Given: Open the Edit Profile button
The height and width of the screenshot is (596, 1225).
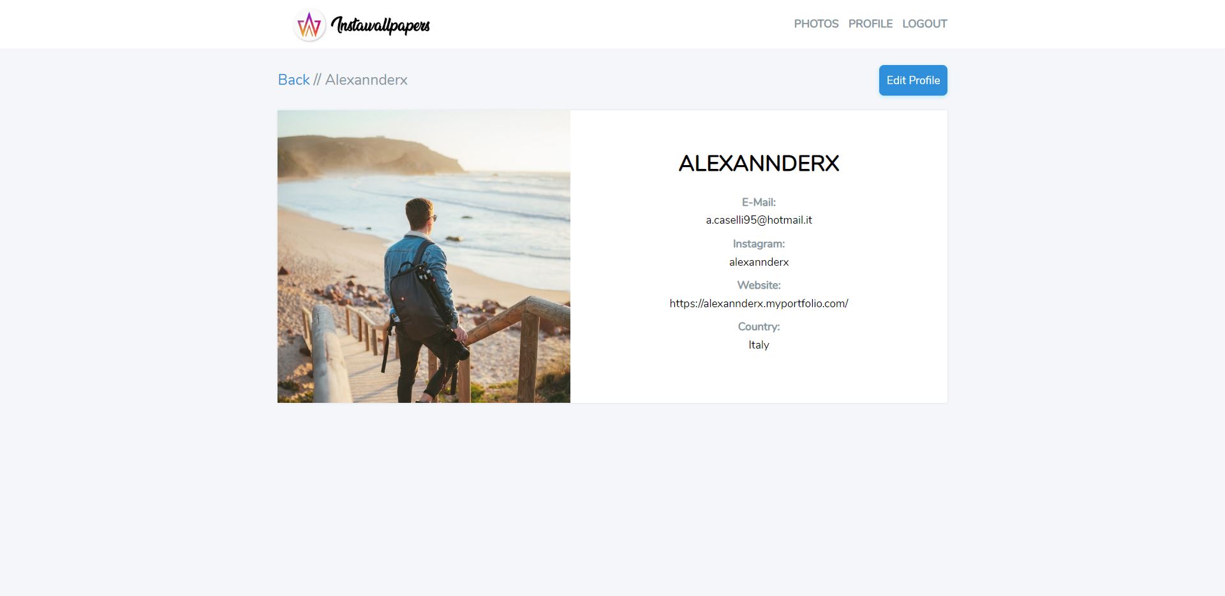Looking at the screenshot, I should pyautogui.click(x=913, y=80).
